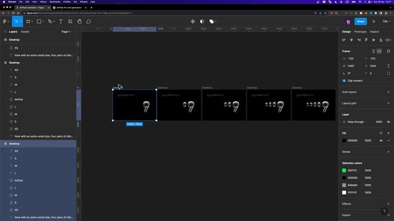Switch to the Prototype tab
The width and height of the screenshot is (394, 221).
pos(360,32)
